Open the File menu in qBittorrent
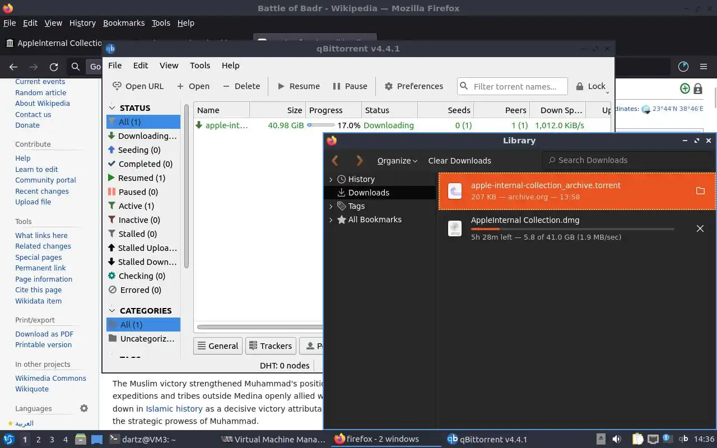717x448 pixels. coord(115,66)
